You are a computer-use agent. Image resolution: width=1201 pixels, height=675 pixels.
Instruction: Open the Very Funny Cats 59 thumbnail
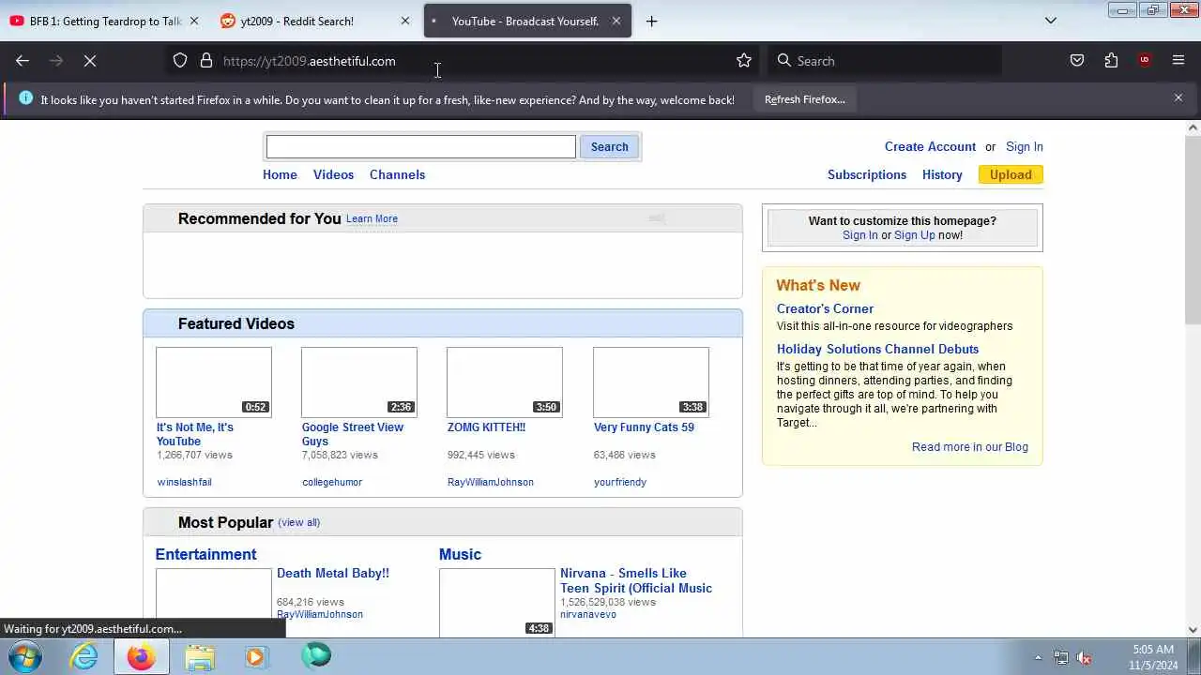[x=651, y=382]
